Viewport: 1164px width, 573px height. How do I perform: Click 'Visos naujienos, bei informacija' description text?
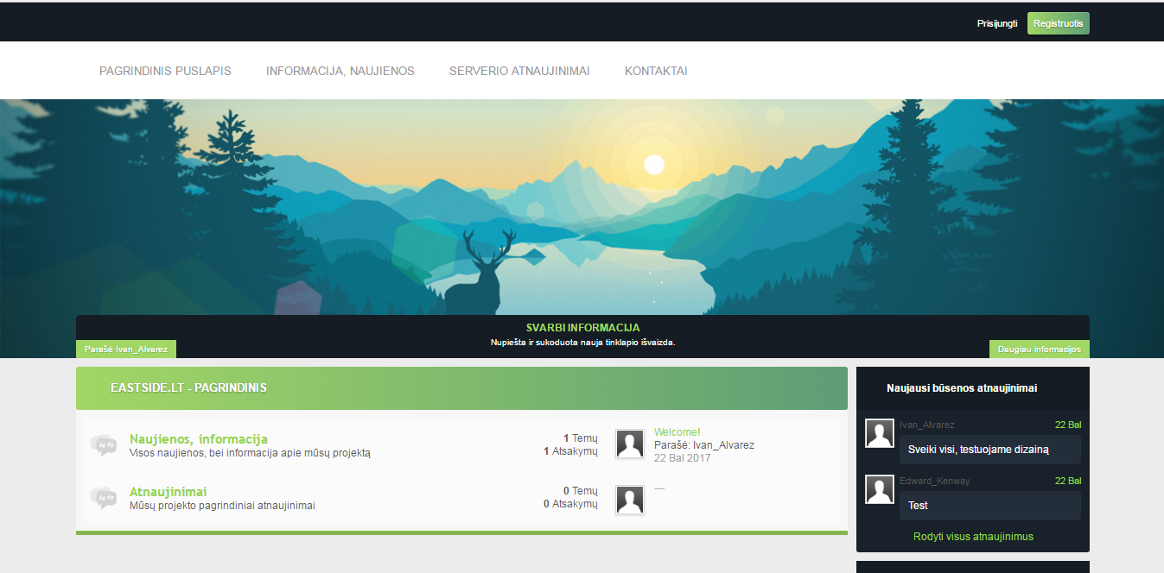[x=250, y=453]
